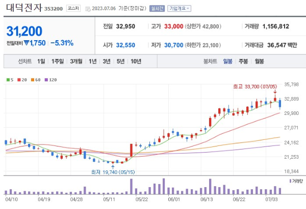Switch to 월봉 candlestick chart
Image resolution: width=306 pixels, height=209 pixels.
click(x=259, y=62)
